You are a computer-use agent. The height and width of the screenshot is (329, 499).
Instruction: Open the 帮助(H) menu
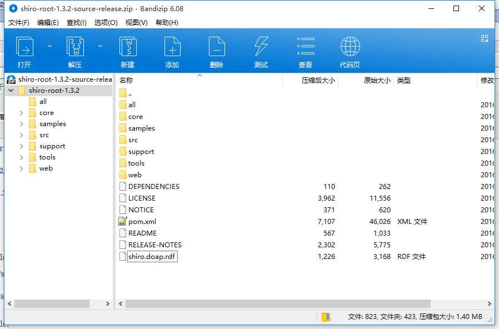(x=167, y=23)
